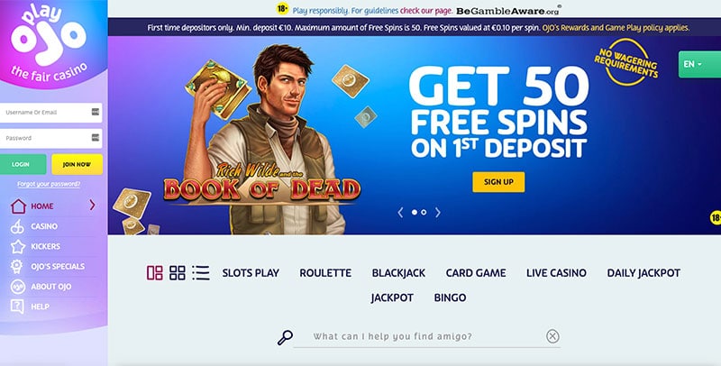Expand the Home menu chevron arrow
This screenshot has height=366, width=721.
coord(93,205)
